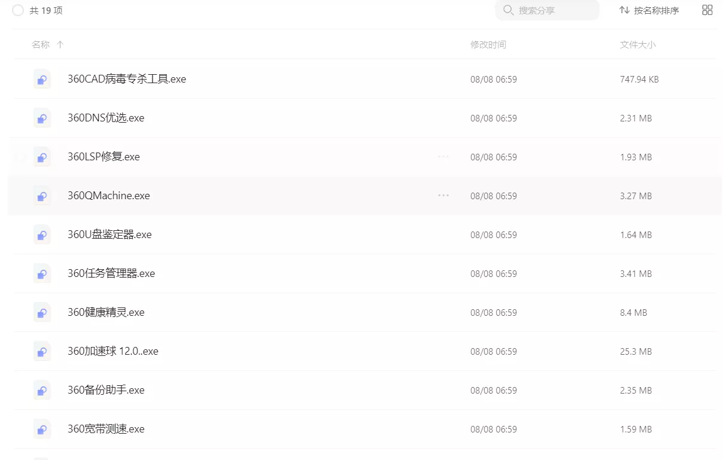The image size is (723, 460).
Task: Click the 3.27 MB size value
Action: [636, 196]
